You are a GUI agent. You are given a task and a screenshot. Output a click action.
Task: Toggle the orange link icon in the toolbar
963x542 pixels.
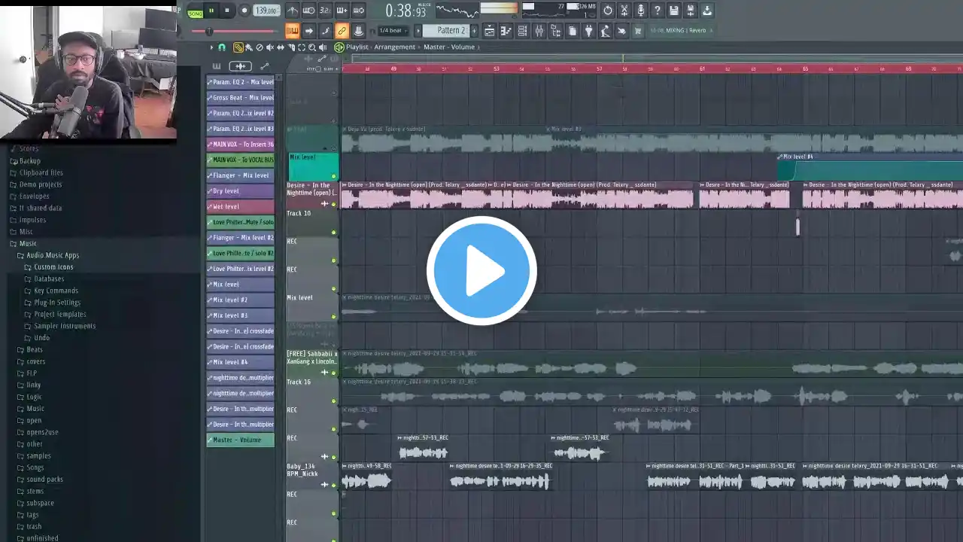[x=342, y=31]
